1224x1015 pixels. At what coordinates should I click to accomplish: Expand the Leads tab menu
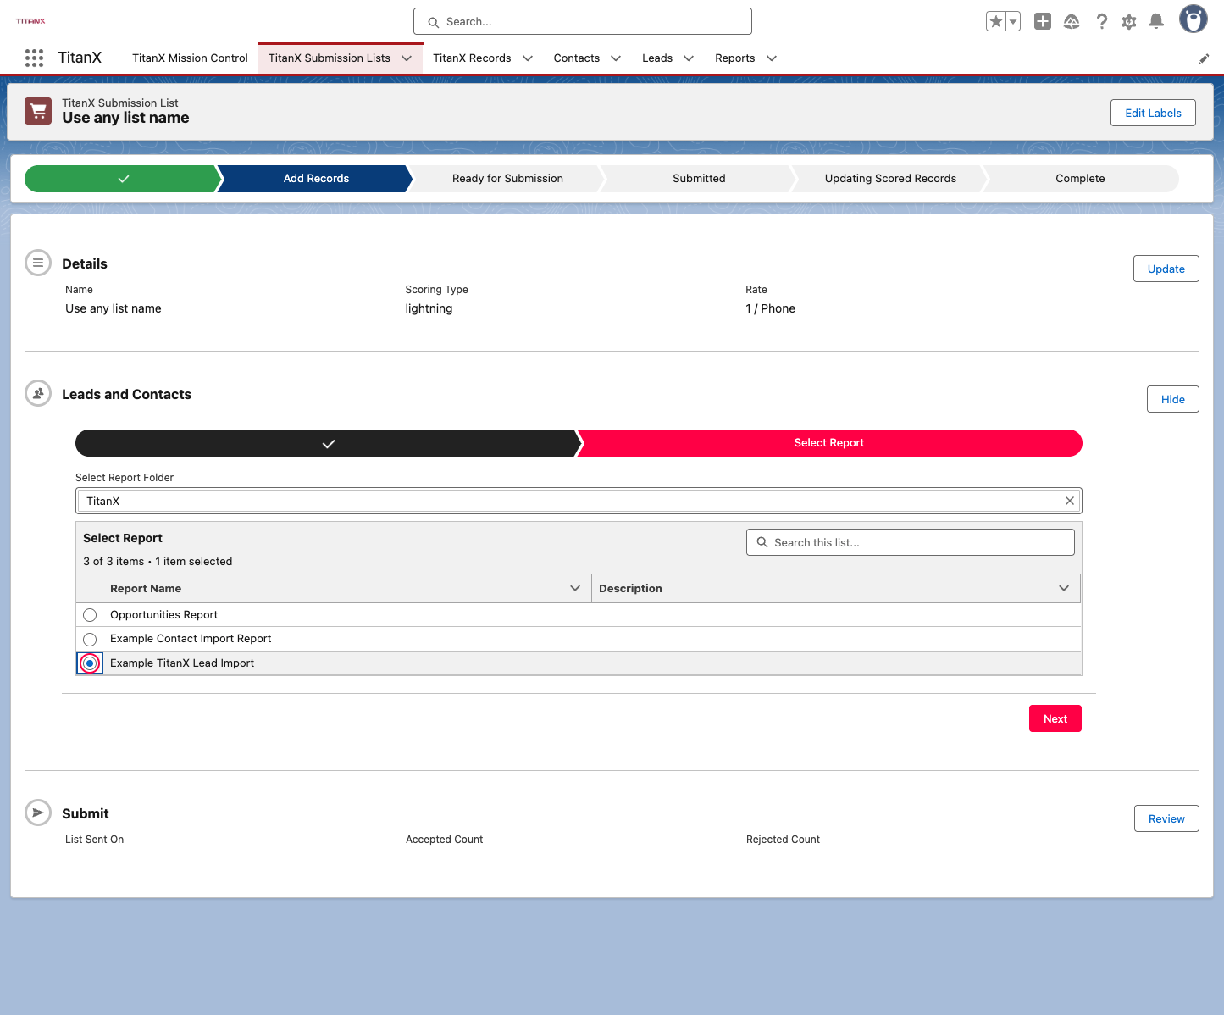pos(689,58)
